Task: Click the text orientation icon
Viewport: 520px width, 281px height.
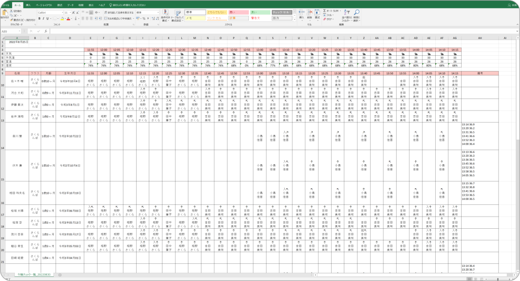Action: point(97,13)
